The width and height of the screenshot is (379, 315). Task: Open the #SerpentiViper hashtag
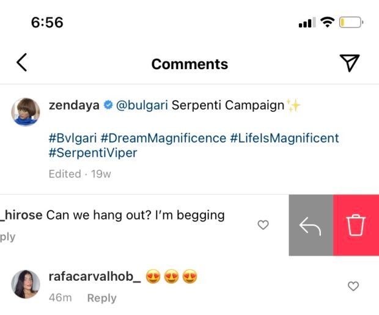93,153
